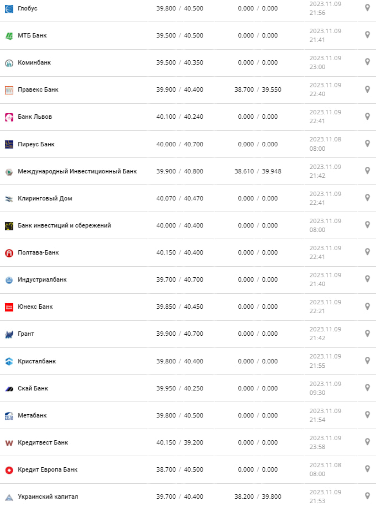Click the Кредитвест Банк logo icon
376x507 pixels.
click(9, 443)
